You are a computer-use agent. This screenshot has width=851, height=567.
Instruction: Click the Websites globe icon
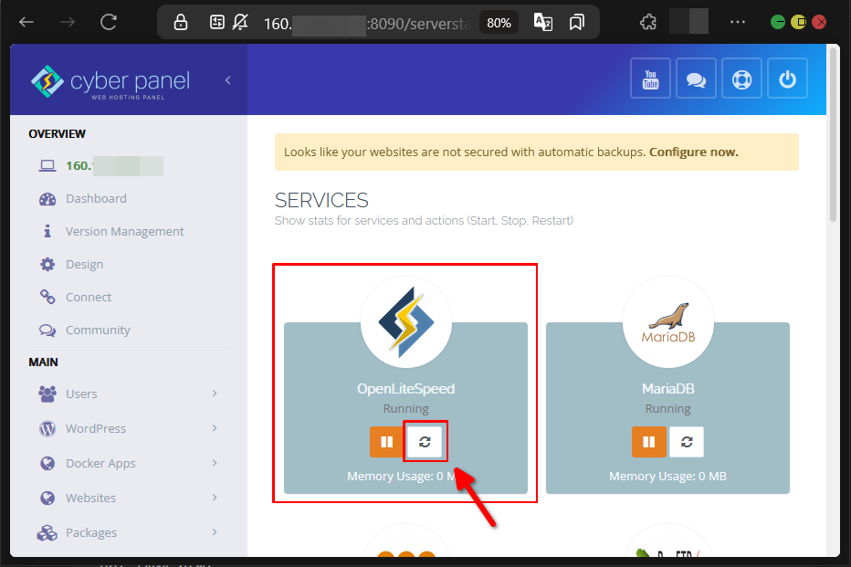point(47,499)
